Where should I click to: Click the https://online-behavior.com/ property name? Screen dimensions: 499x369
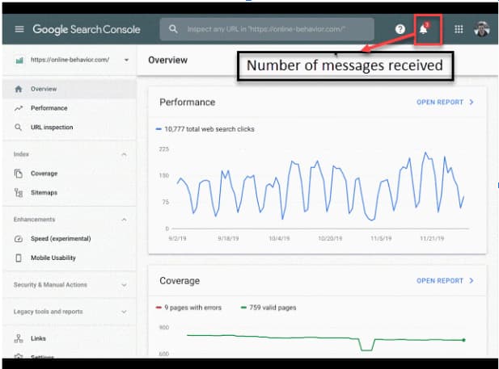coord(70,60)
